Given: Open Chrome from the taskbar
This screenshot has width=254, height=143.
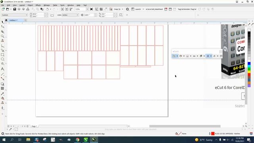Looking at the screenshot, I should pyautogui.click(x=77, y=139).
